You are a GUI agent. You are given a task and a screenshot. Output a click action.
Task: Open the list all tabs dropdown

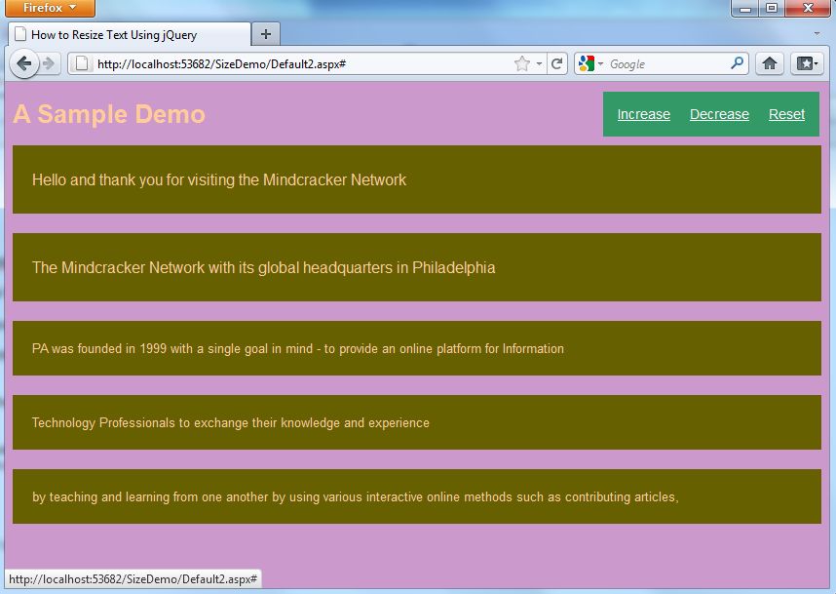coord(817,34)
